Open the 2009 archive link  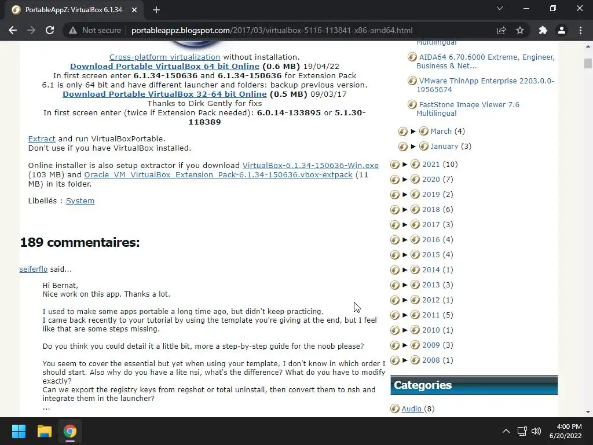point(431,345)
